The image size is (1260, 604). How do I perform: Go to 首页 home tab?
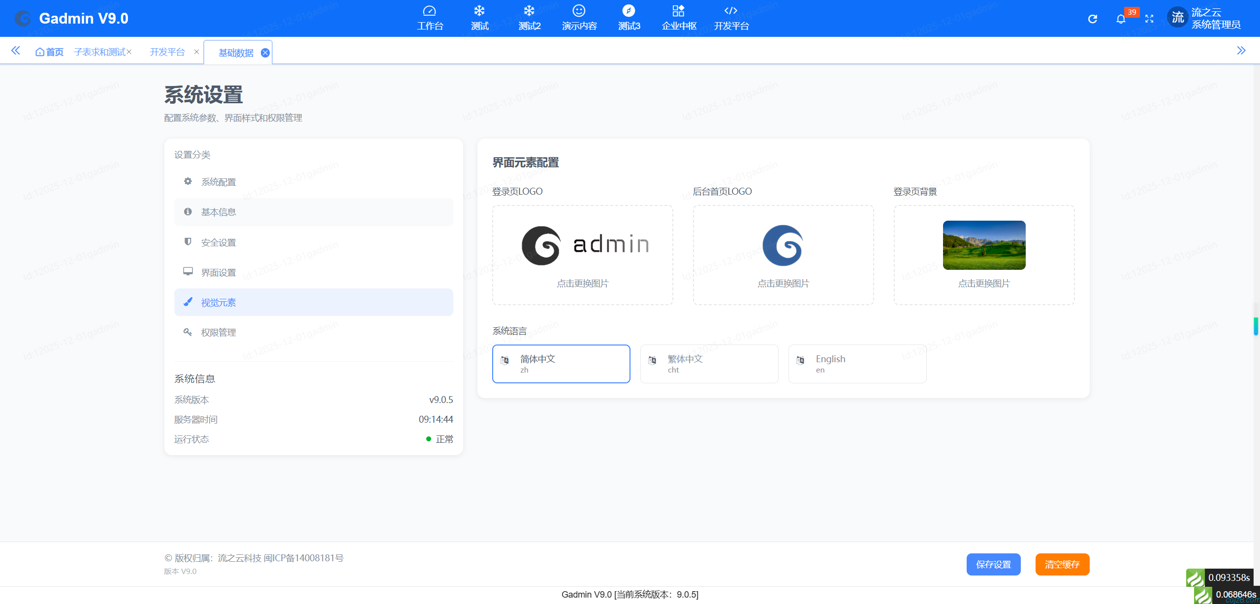pos(49,51)
